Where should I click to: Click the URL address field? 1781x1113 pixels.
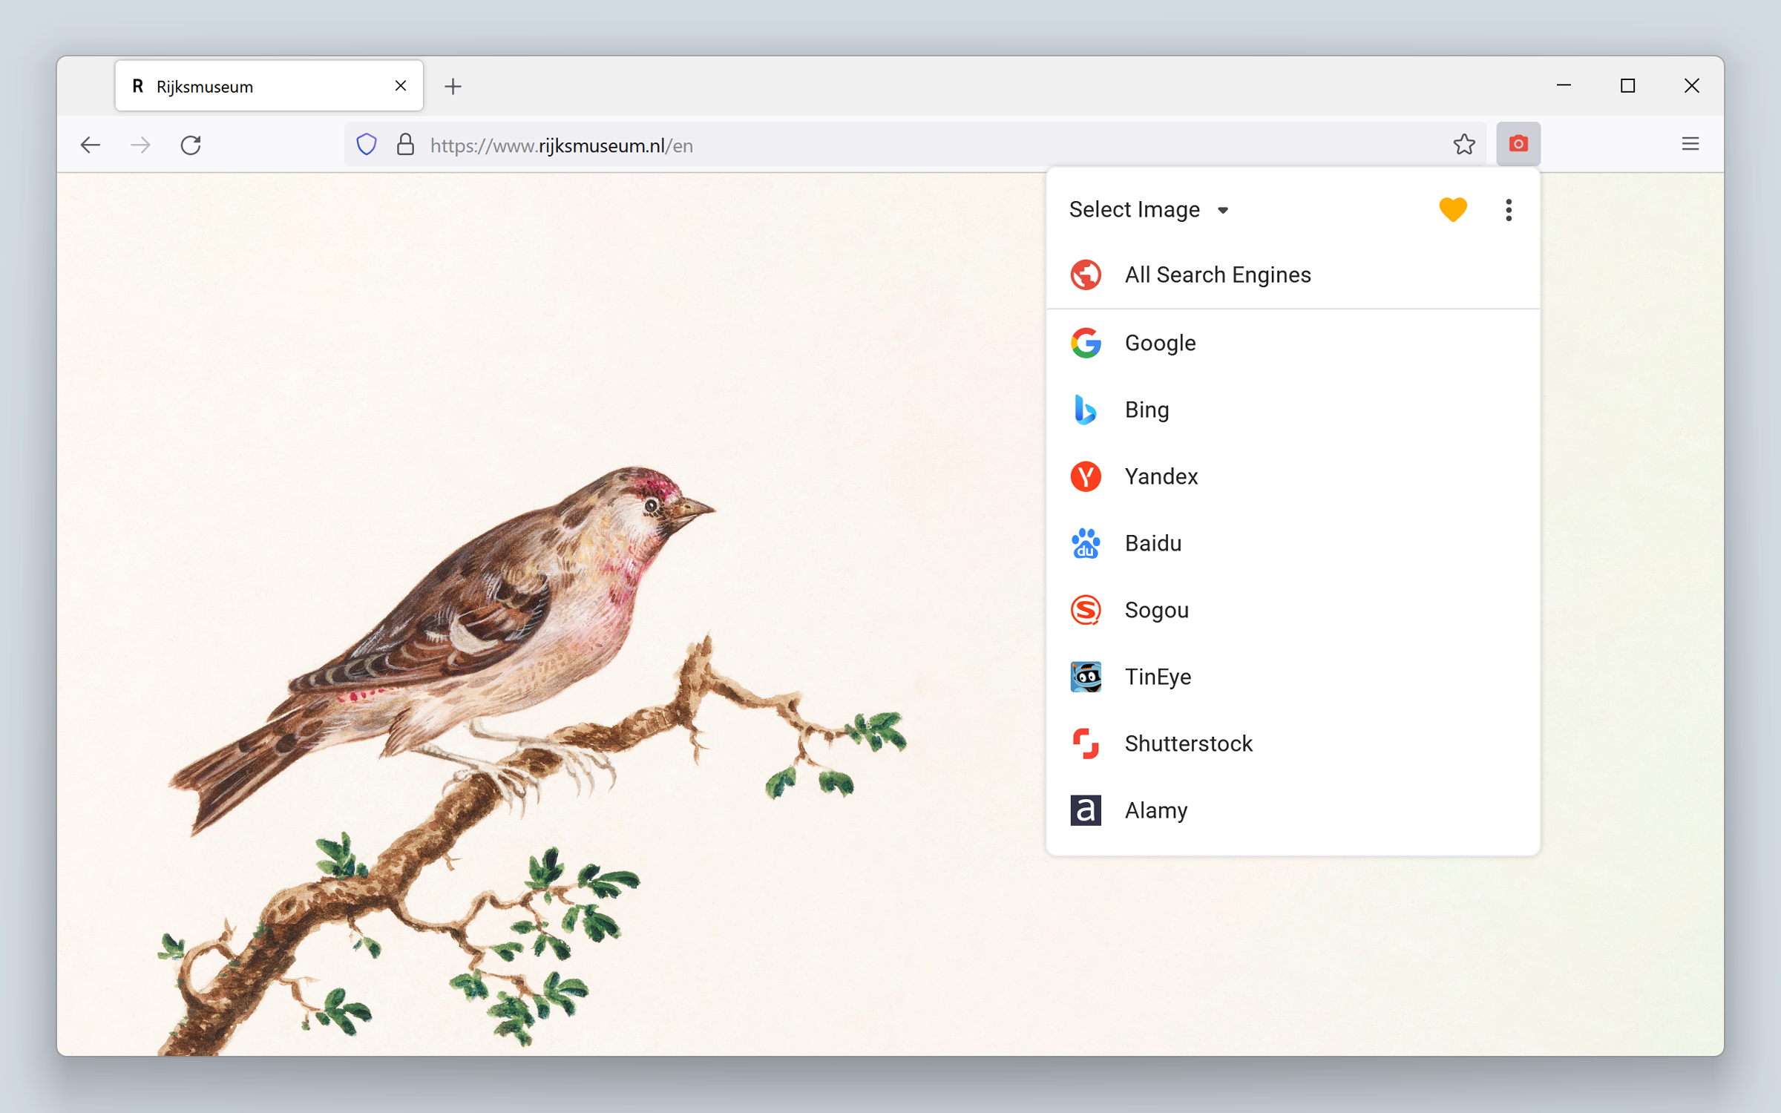pos(890,145)
